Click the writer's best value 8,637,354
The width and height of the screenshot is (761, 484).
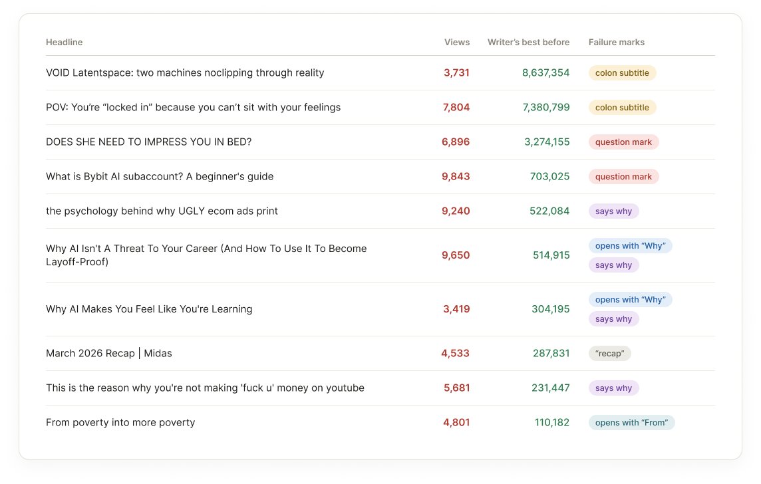[x=545, y=72]
